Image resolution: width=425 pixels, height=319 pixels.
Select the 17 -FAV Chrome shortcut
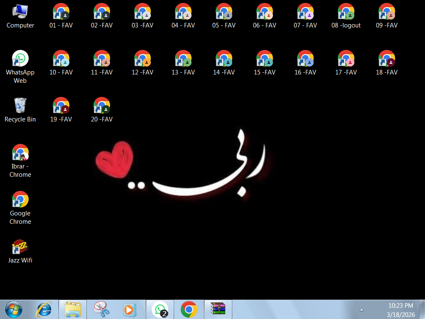click(346, 63)
